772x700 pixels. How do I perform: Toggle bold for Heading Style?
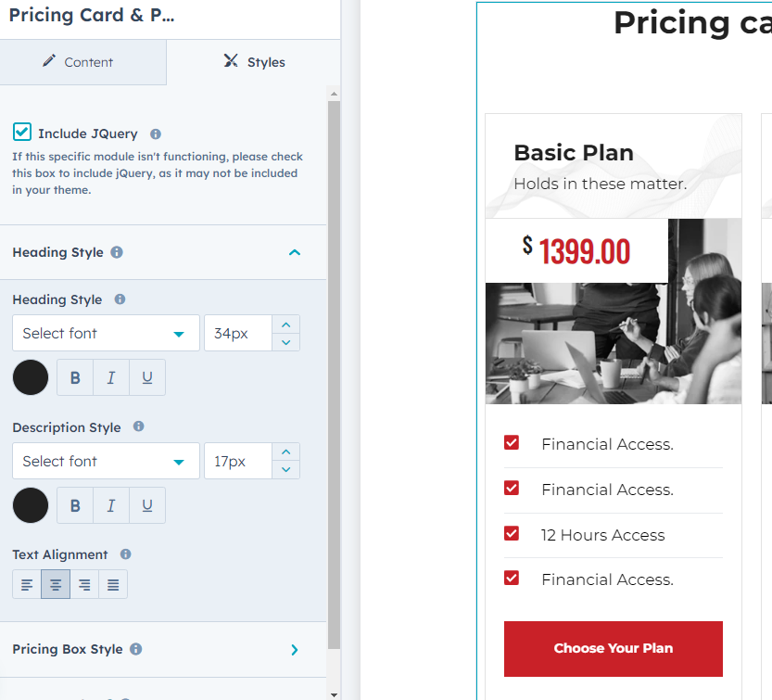[75, 377]
